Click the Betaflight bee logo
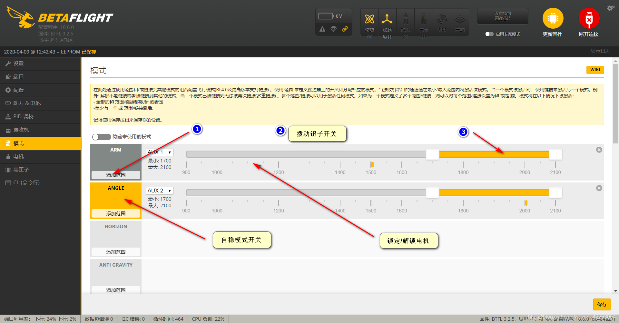 pyautogui.click(x=21, y=18)
